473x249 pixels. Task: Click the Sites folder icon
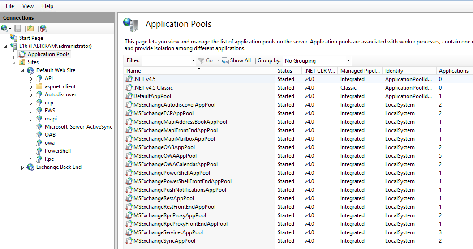pyautogui.click(x=22, y=62)
